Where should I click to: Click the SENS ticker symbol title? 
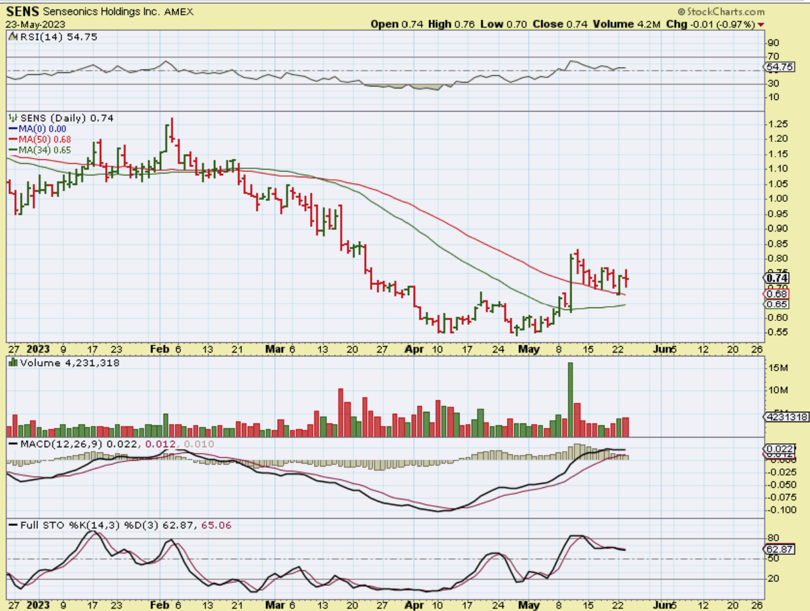coord(23,11)
